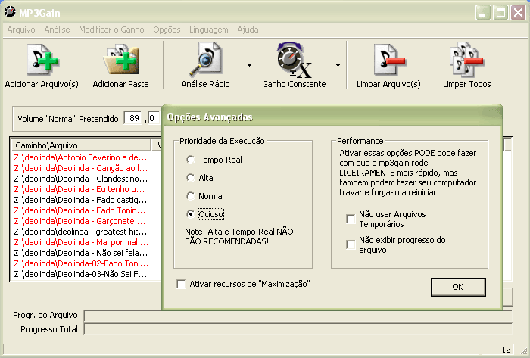Apply Ganho Constante toolbar icon
The image size is (530, 358).
tap(294, 60)
